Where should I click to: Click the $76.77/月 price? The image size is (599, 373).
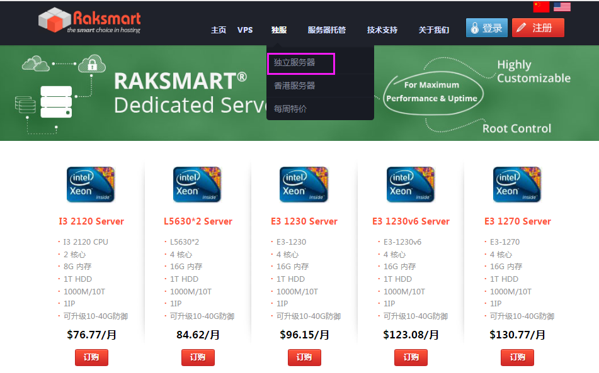click(x=92, y=335)
